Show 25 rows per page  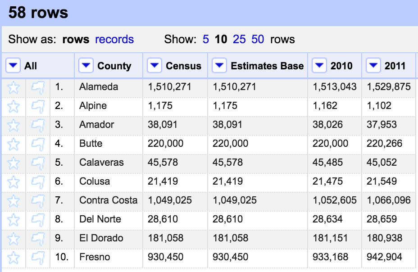click(239, 39)
